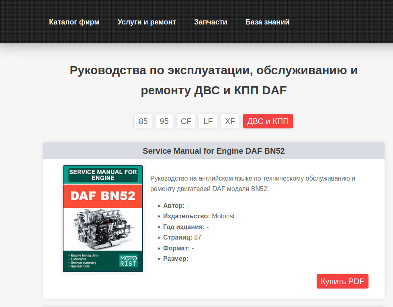This screenshot has height=307, width=393.
Task: Select the 85 model tab
Action: pos(143,121)
